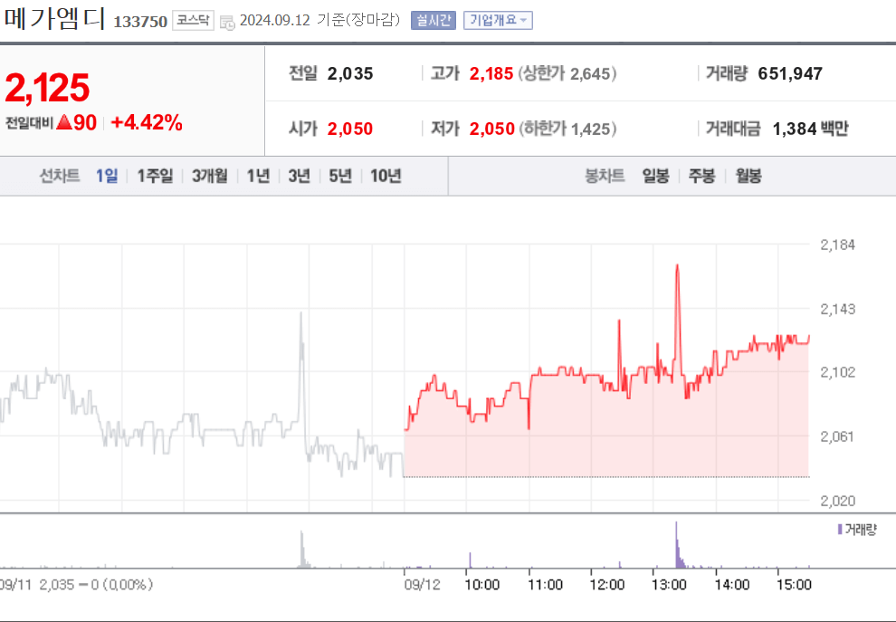This screenshot has height=622, width=896.
Task: Click the tallest volume bar after 13:00
Action: [x=677, y=544]
